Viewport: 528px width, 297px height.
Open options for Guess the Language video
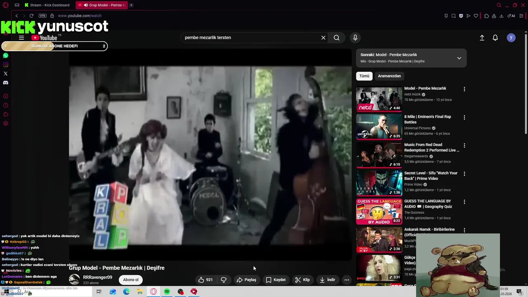(464, 202)
